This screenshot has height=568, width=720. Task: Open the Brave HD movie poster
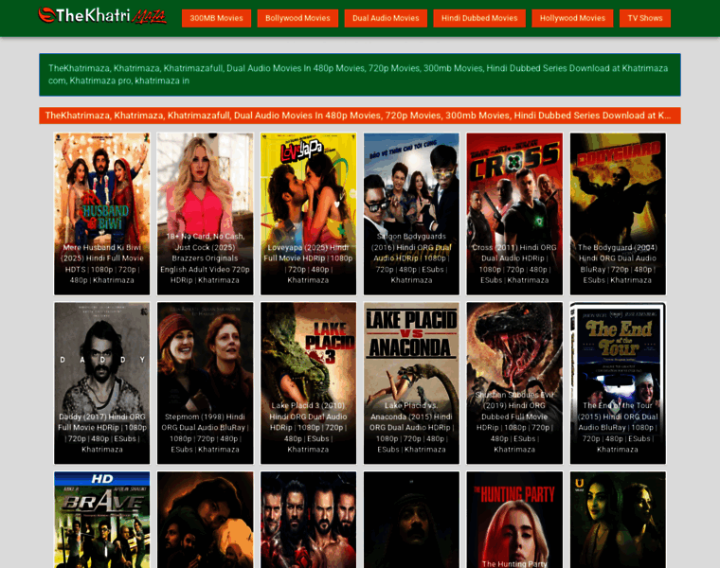[102, 520]
